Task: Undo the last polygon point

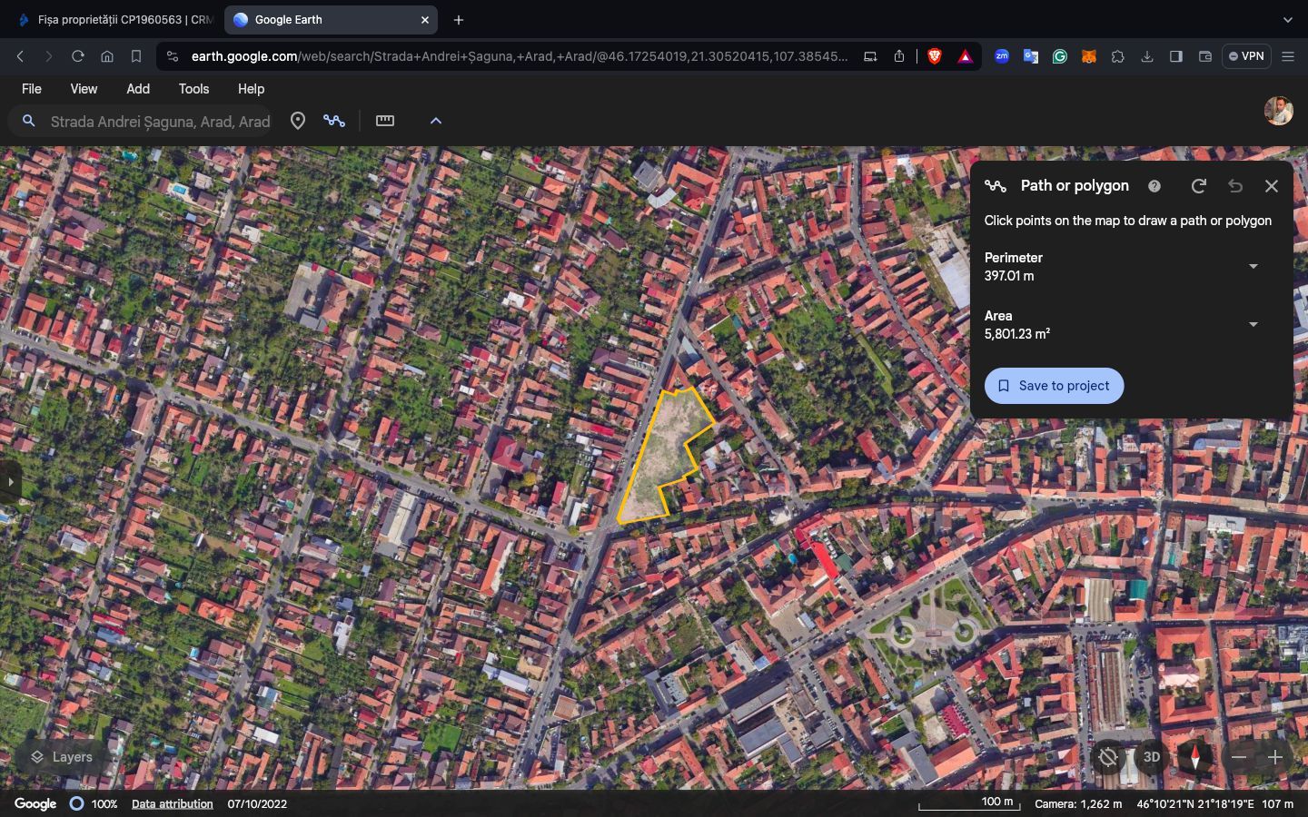Action: [1235, 186]
